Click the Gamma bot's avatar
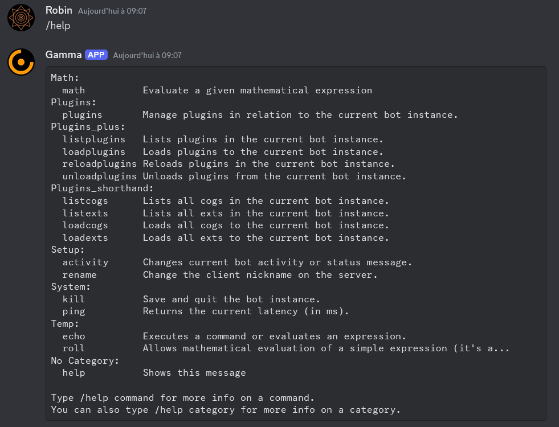Image resolution: width=559 pixels, height=427 pixels. coord(21,62)
